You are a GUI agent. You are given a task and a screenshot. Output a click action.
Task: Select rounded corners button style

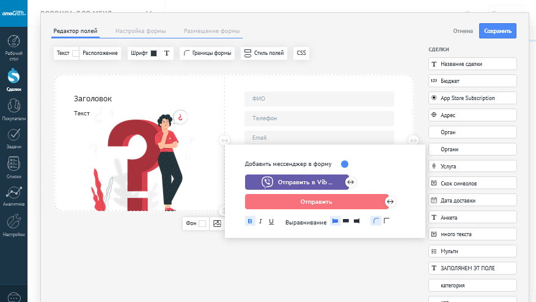376,221
